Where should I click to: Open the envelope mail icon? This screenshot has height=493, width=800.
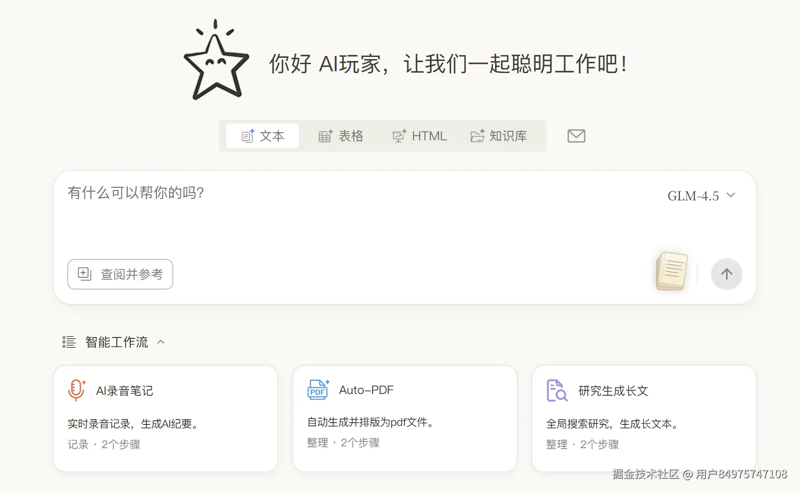tap(576, 136)
